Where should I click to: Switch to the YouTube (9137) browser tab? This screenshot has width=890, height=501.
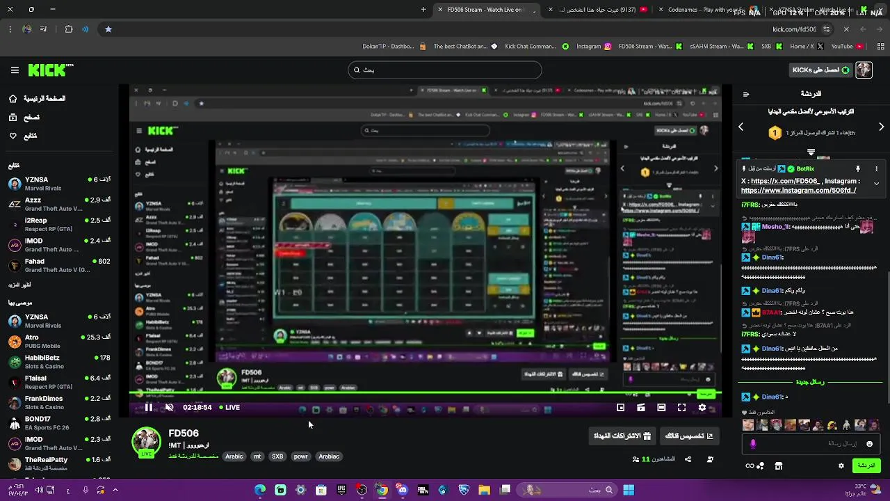pos(598,10)
